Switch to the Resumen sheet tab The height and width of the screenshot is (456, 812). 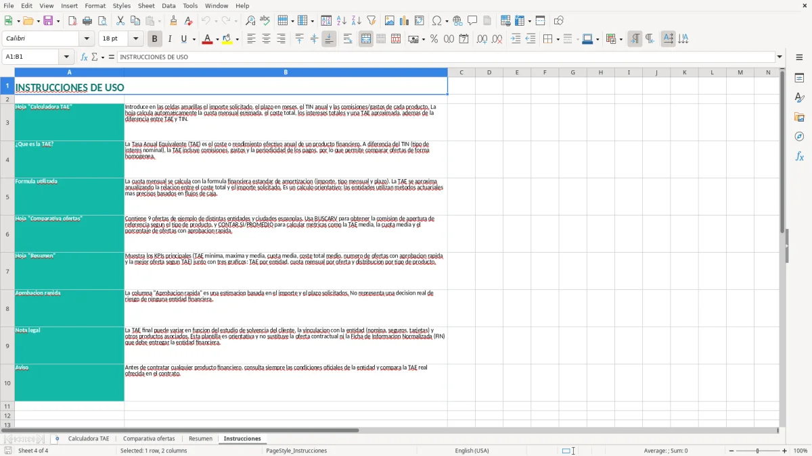click(x=200, y=438)
